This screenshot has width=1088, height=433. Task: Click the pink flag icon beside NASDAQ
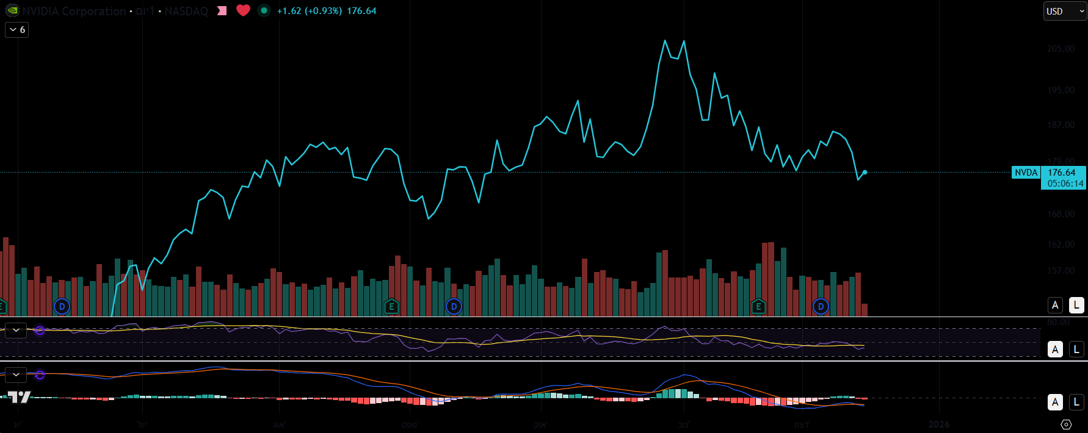pyautogui.click(x=222, y=11)
